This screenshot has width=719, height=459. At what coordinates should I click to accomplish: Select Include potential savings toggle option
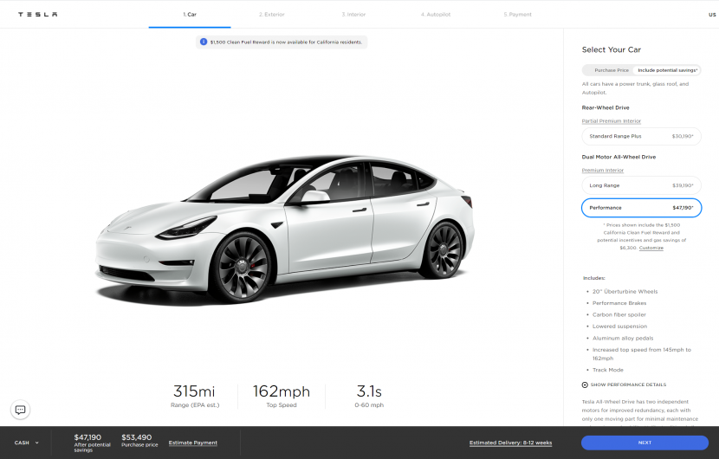click(x=667, y=70)
